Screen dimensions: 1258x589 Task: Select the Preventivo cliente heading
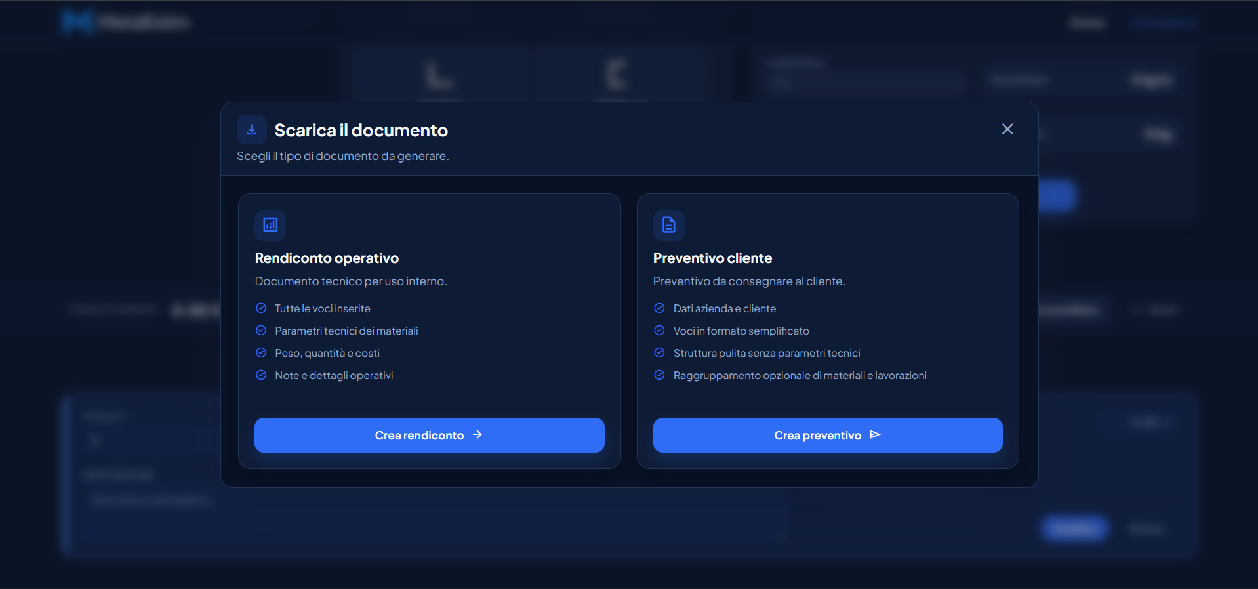(x=712, y=258)
